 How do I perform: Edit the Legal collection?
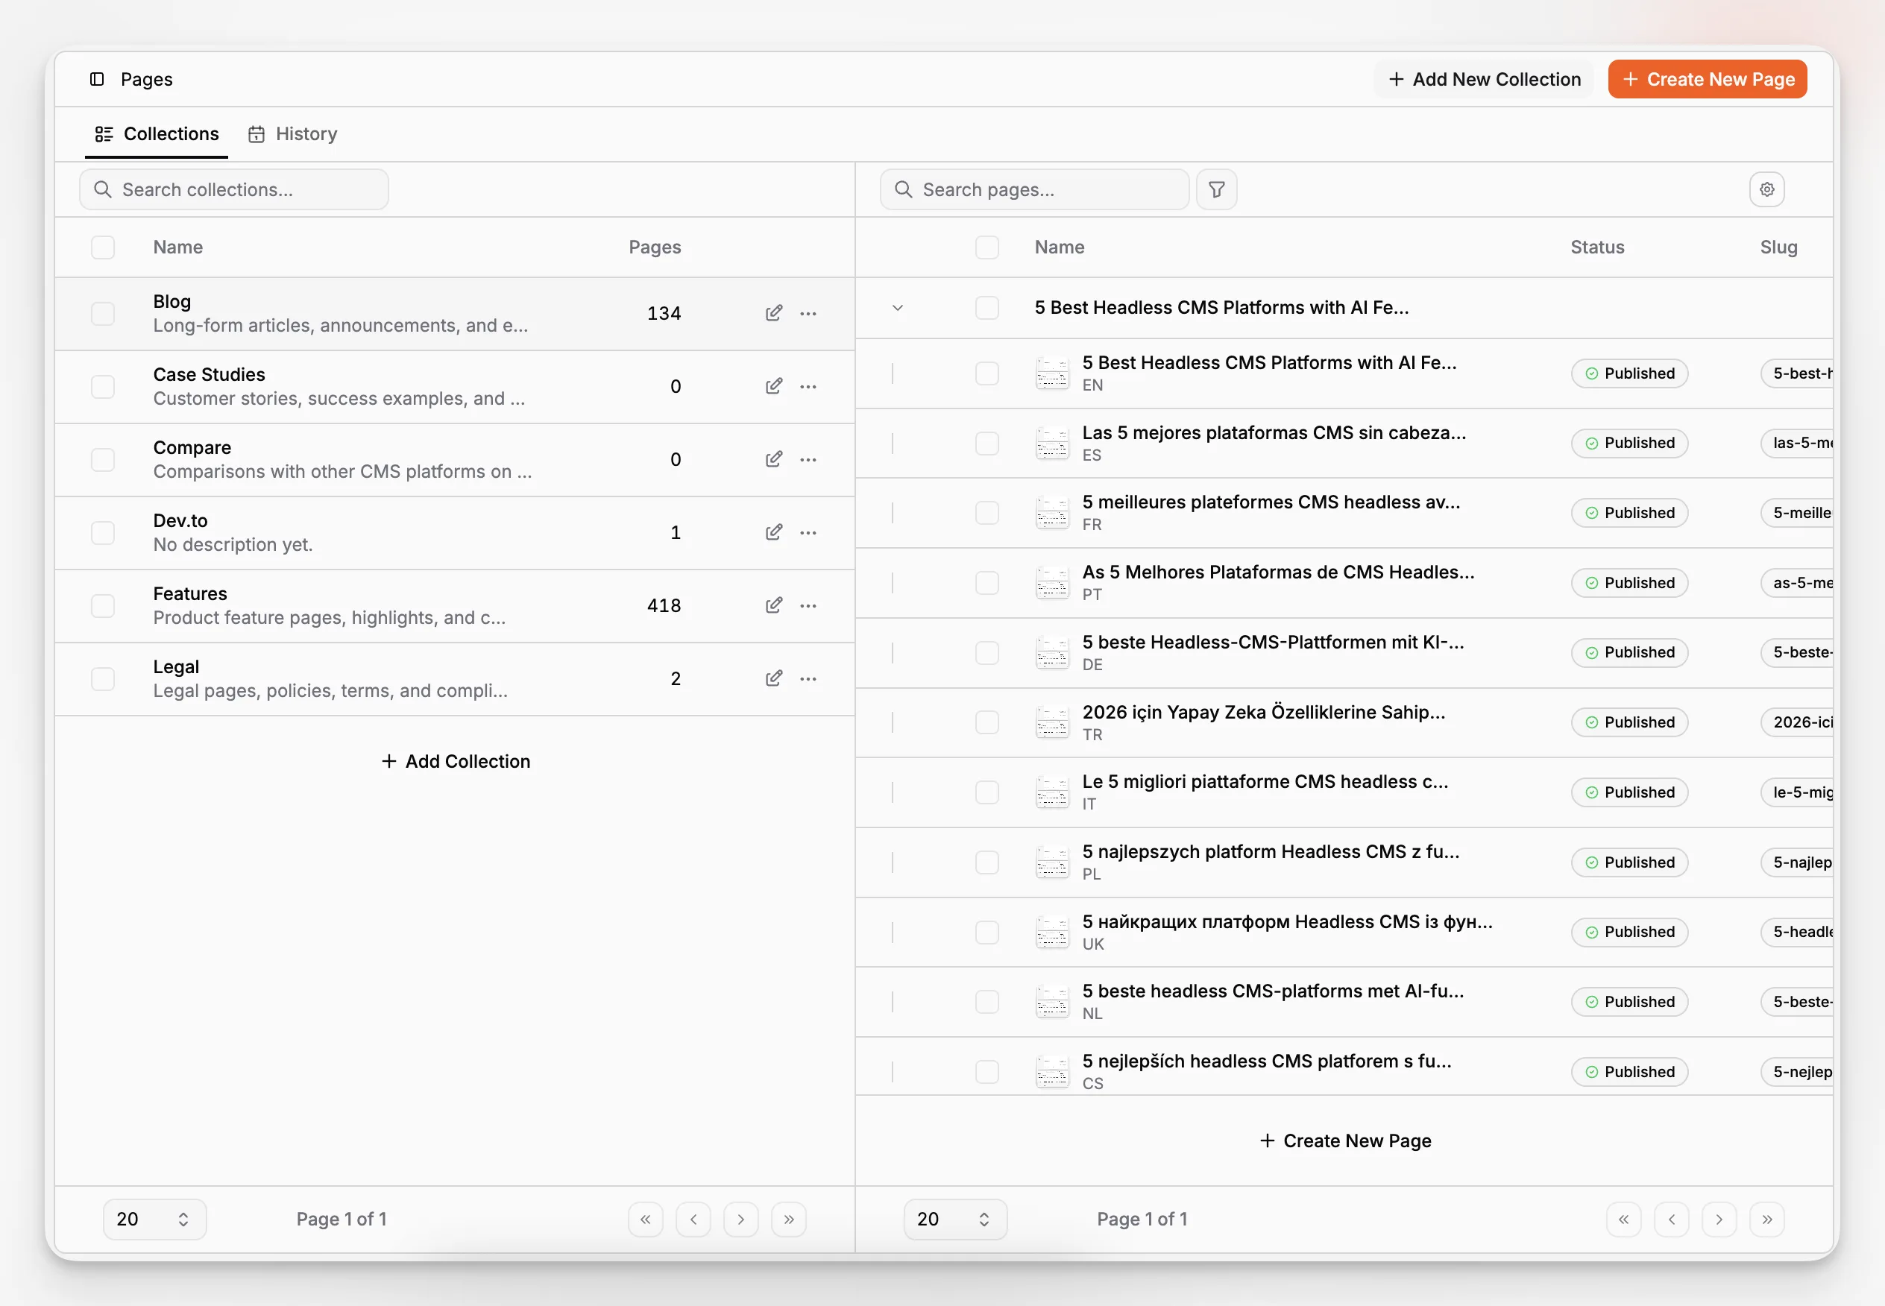point(773,678)
